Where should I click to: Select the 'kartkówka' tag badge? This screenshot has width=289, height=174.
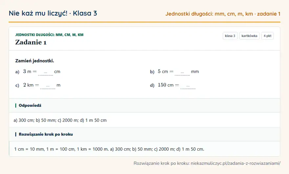(249, 36)
